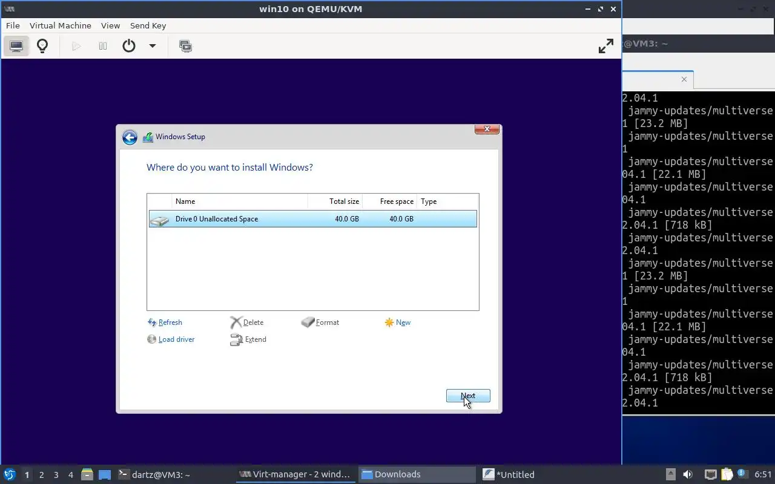Click the Next button
This screenshot has width=775, height=484.
[468, 396]
